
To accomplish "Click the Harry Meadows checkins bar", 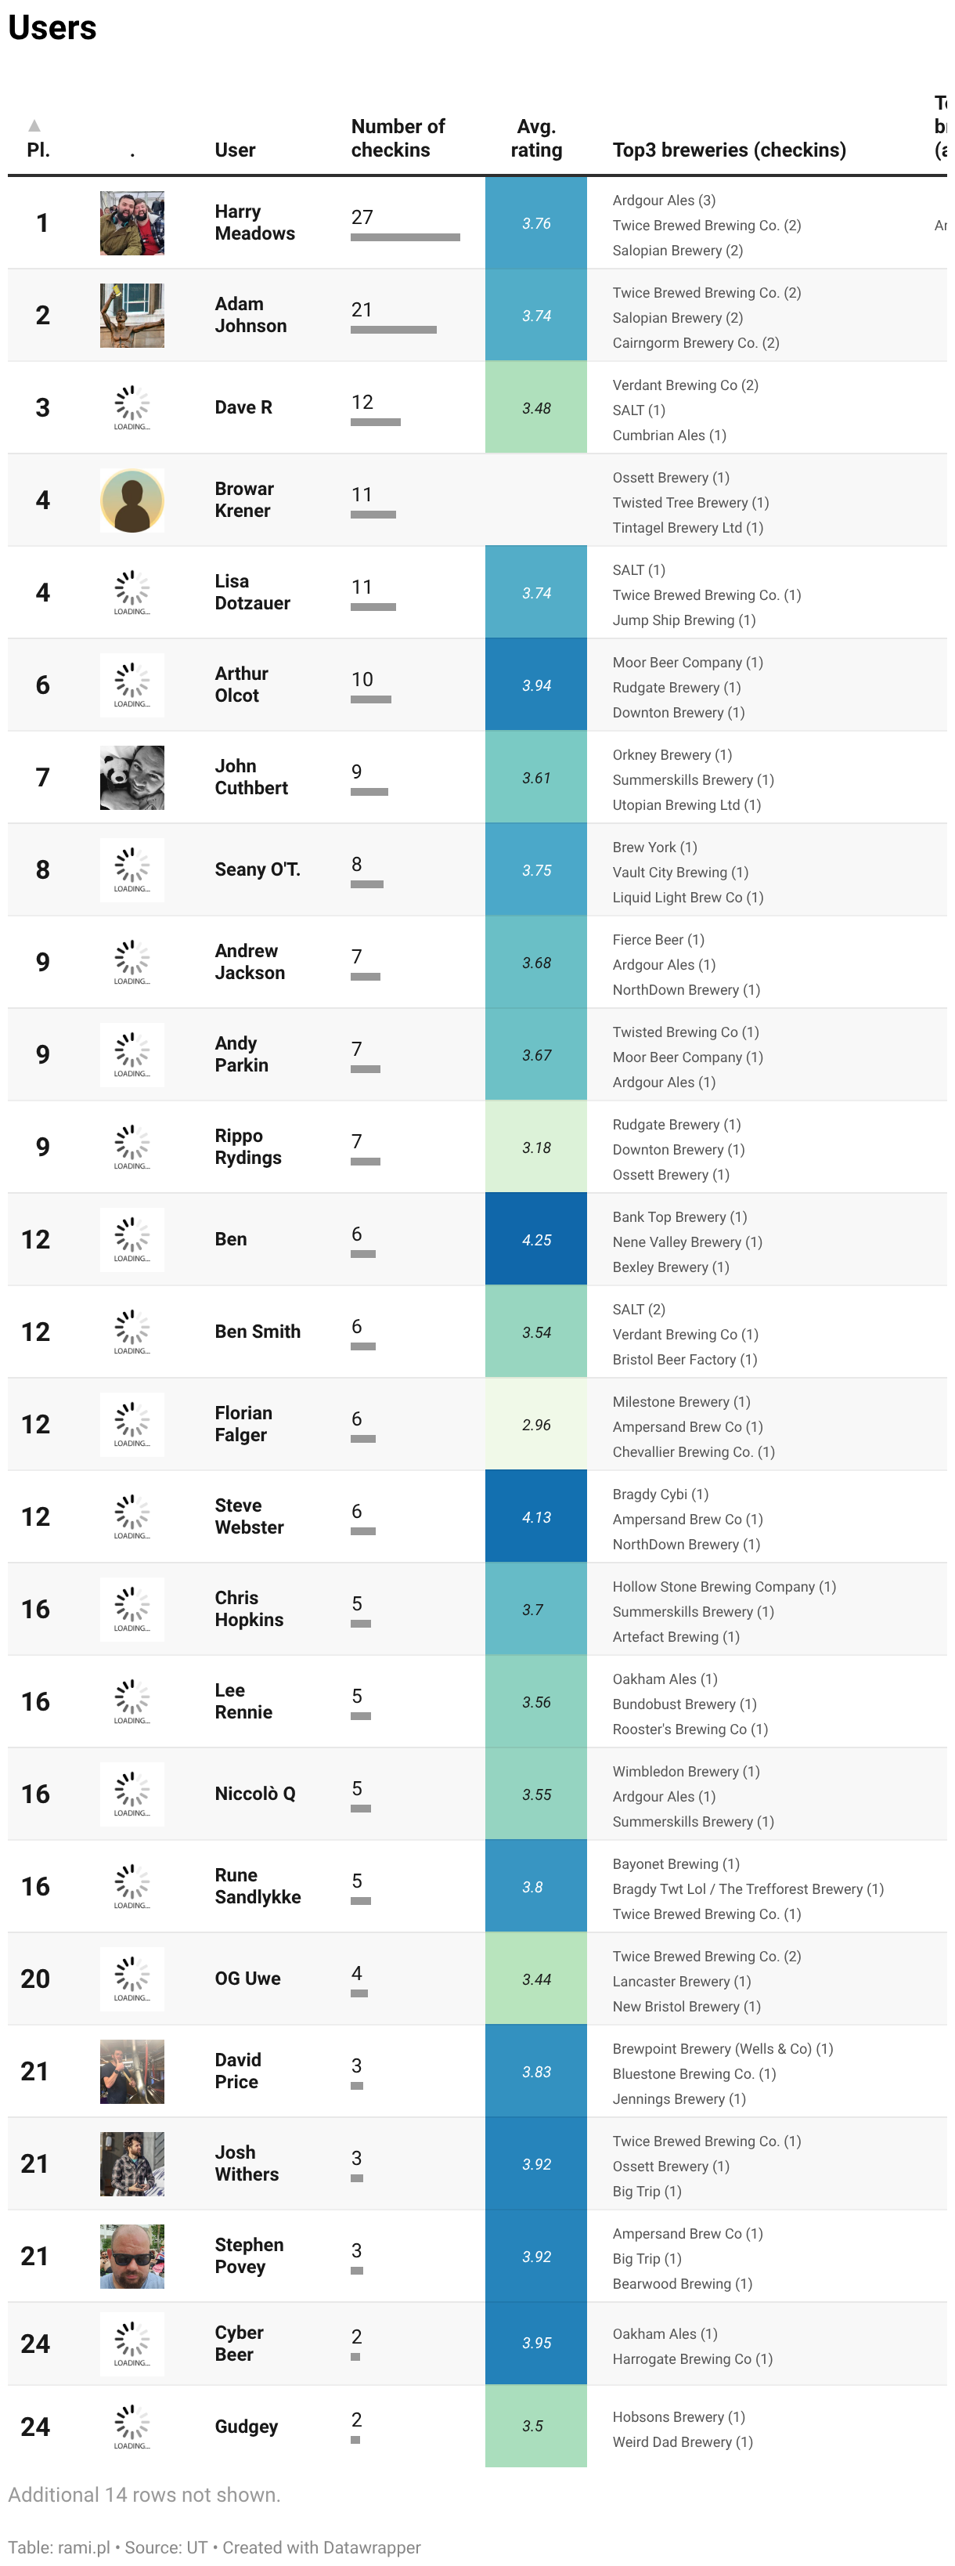I will [405, 237].
